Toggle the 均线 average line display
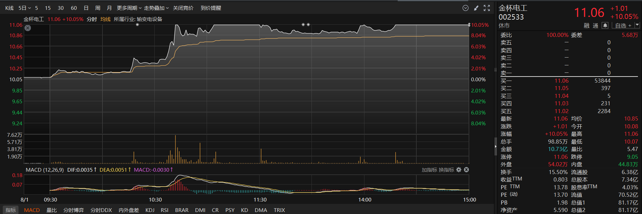The height and width of the screenshot is (214, 642). (x=105, y=19)
